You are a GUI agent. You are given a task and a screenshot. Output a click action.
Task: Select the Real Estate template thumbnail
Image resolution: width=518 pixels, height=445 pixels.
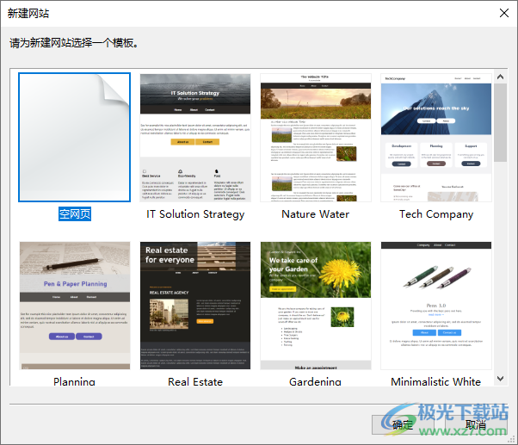[x=195, y=306]
